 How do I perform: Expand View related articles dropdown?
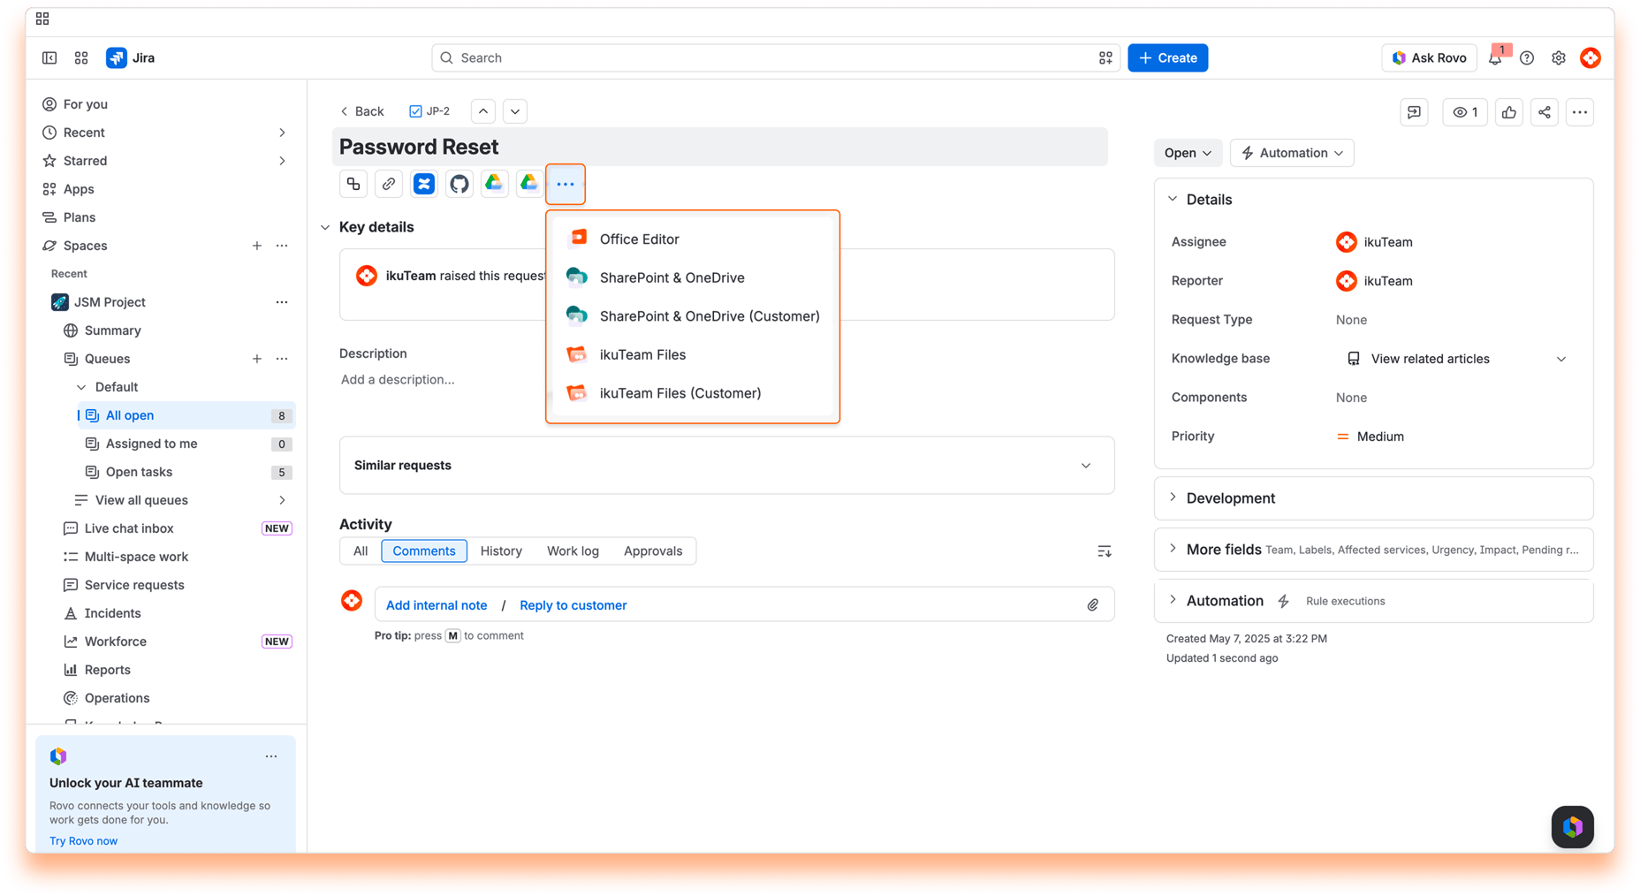pos(1561,359)
